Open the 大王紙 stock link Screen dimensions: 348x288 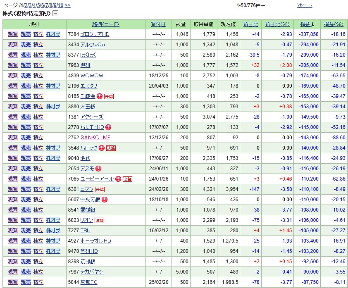[88, 107]
